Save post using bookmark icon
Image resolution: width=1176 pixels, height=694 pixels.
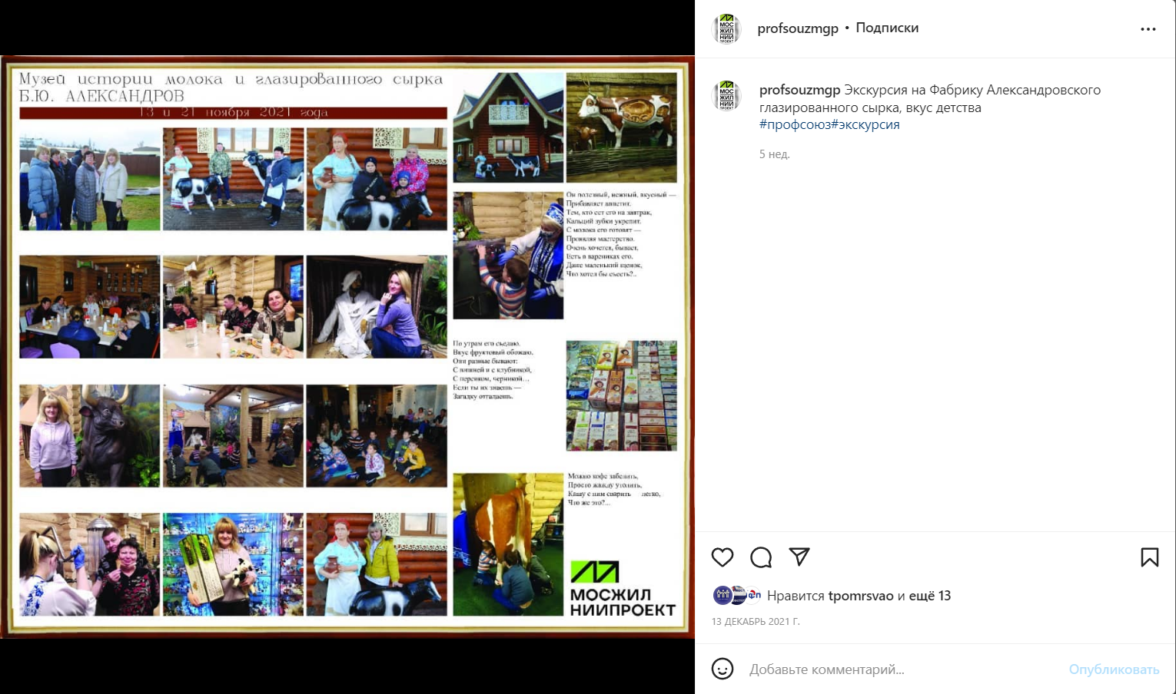pos(1150,557)
